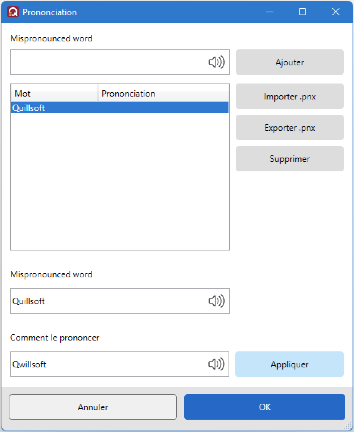Delete the entry with Supprimer
Screen dimensions: 354x432
pyautogui.click(x=289, y=159)
